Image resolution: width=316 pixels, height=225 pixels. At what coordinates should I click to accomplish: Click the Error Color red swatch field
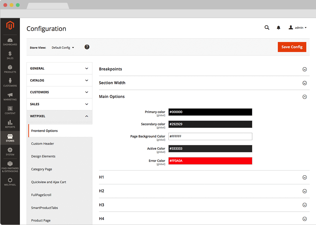(210, 161)
